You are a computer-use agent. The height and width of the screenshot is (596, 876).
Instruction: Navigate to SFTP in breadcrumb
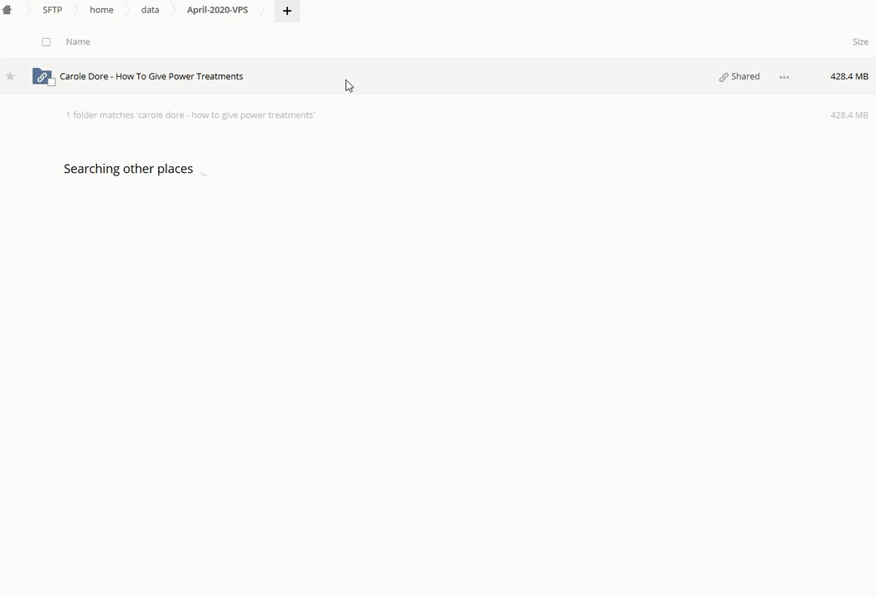(52, 10)
